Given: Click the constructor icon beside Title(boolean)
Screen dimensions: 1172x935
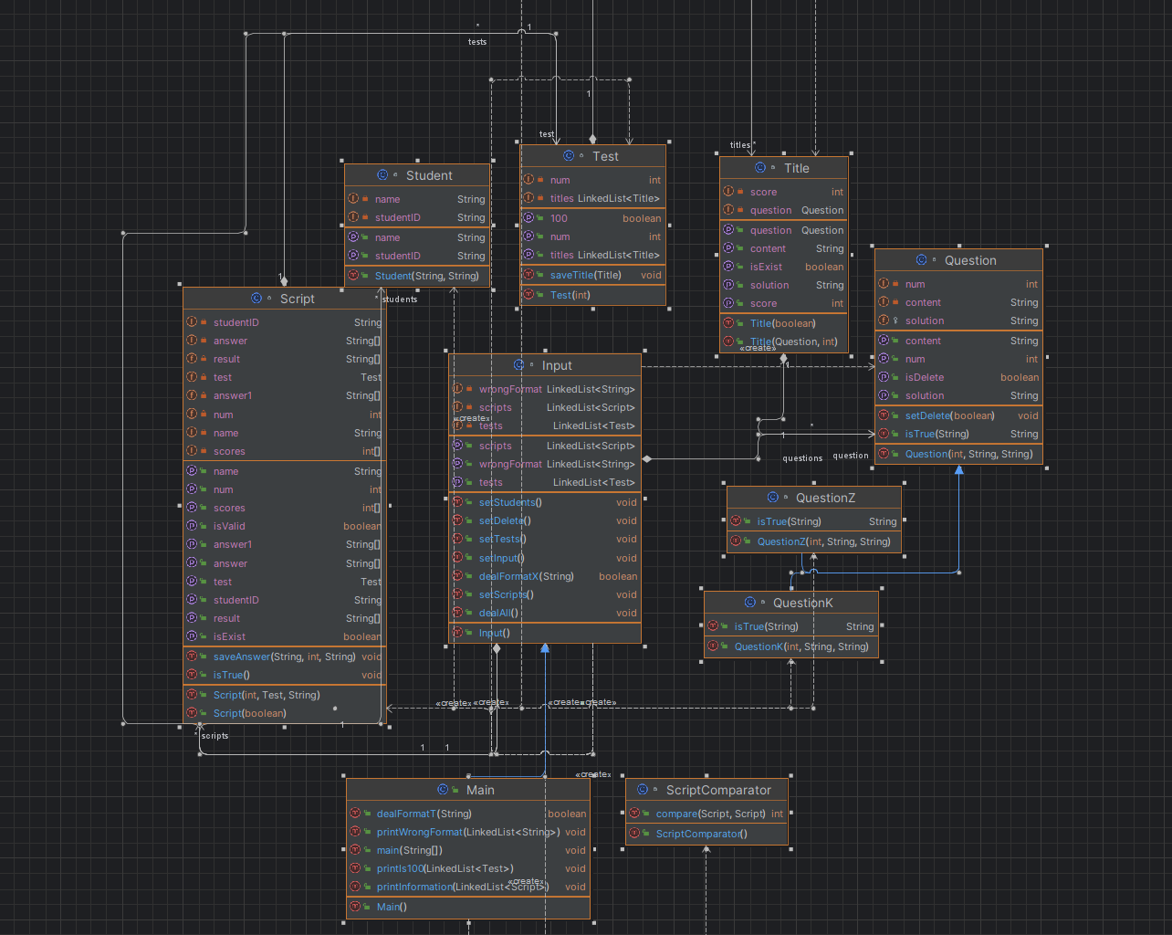Looking at the screenshot, I should click(x=727, y=323).
